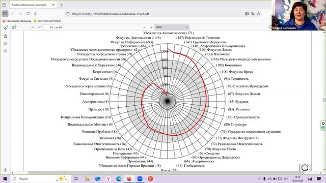Open synced tabs in the browser sidebar

5,36
